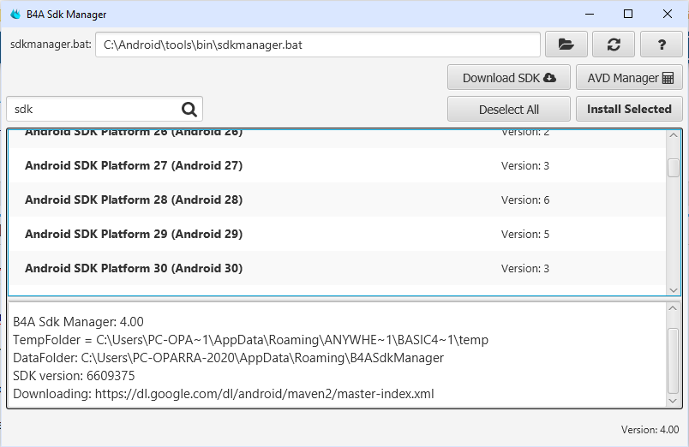The height and width of the screenshot is (447, 689).
Task: Click Install Selected
Action: coord(629,109)
